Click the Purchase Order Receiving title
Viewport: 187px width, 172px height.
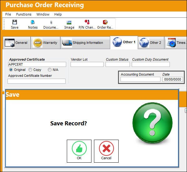(45, 5)
